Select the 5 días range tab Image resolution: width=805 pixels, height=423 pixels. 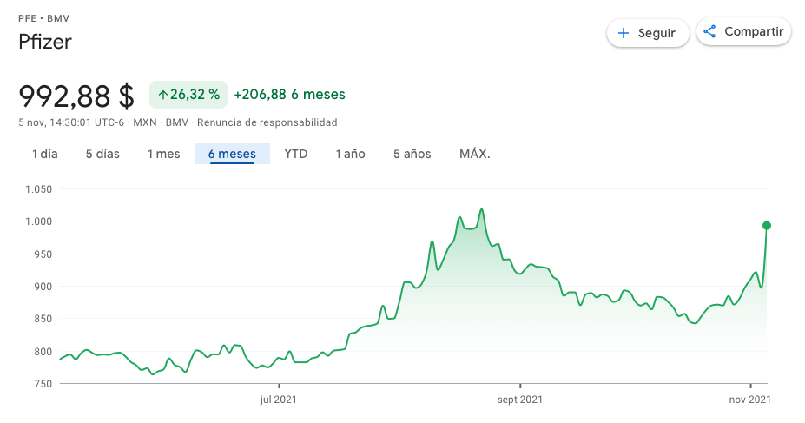[x=102, y=154]
